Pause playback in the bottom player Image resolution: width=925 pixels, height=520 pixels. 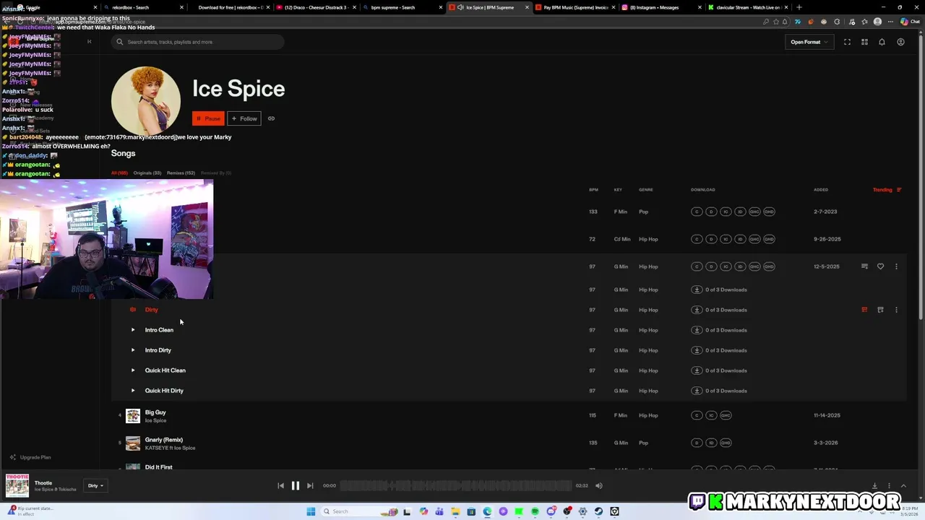(295, 485)
